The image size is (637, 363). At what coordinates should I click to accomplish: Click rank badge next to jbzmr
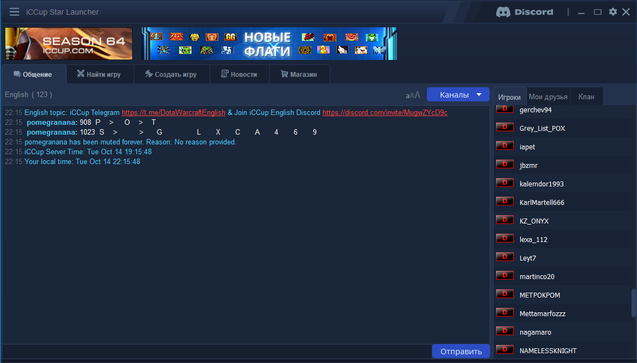click(505, 164)
